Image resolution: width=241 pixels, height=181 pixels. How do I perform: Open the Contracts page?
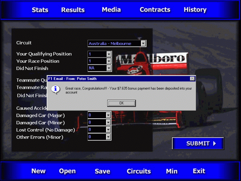pyautogui.click(x=155, y=10)
